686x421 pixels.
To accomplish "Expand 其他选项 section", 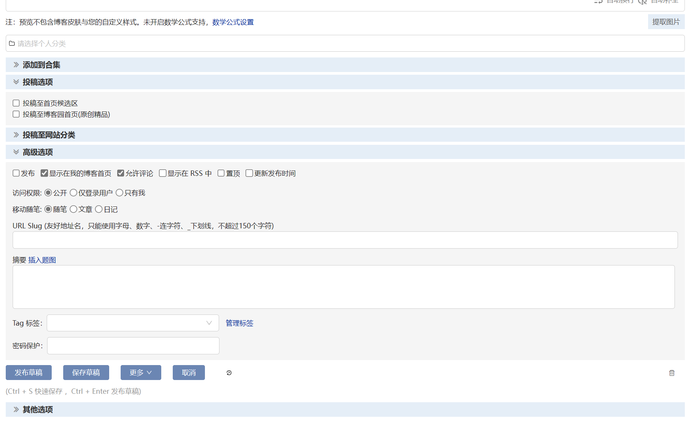I will click(x=345, y=410).
